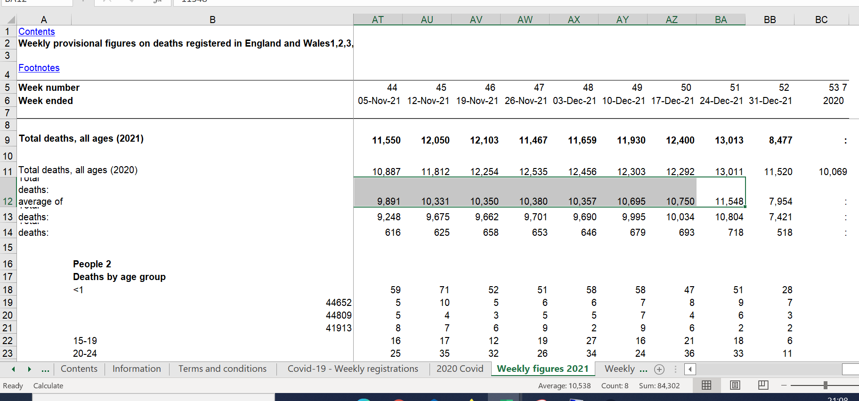The image size is (859, 401).
Task: Add a new sheet with plus button
Action: coord(659,369)
